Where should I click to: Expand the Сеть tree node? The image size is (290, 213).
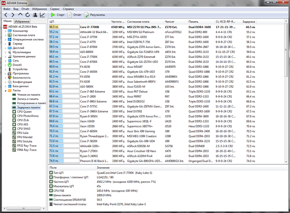pos(5,61)
